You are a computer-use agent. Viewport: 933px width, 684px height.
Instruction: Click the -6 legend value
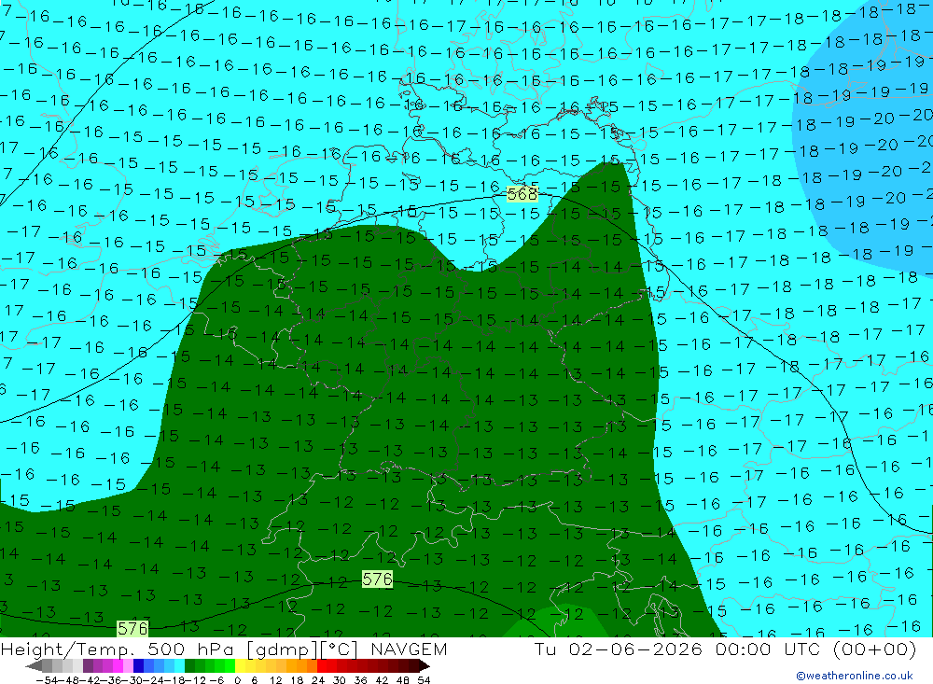(x=216, y=680)
